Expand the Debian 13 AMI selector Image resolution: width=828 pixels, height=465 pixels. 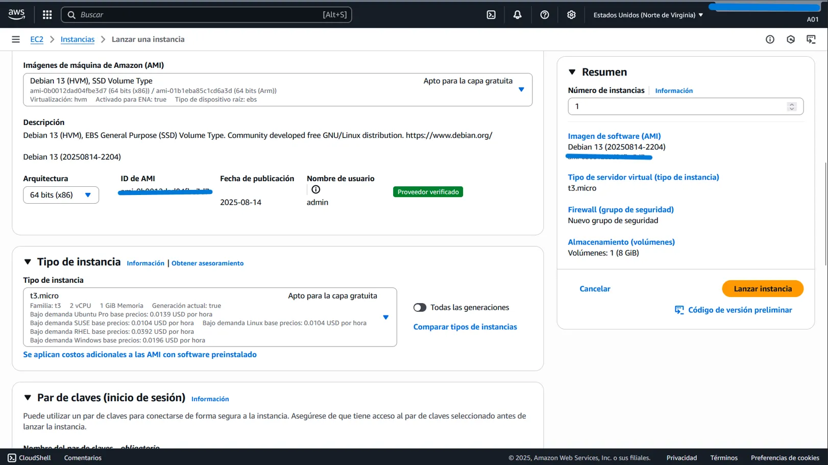tap(521, 89)
